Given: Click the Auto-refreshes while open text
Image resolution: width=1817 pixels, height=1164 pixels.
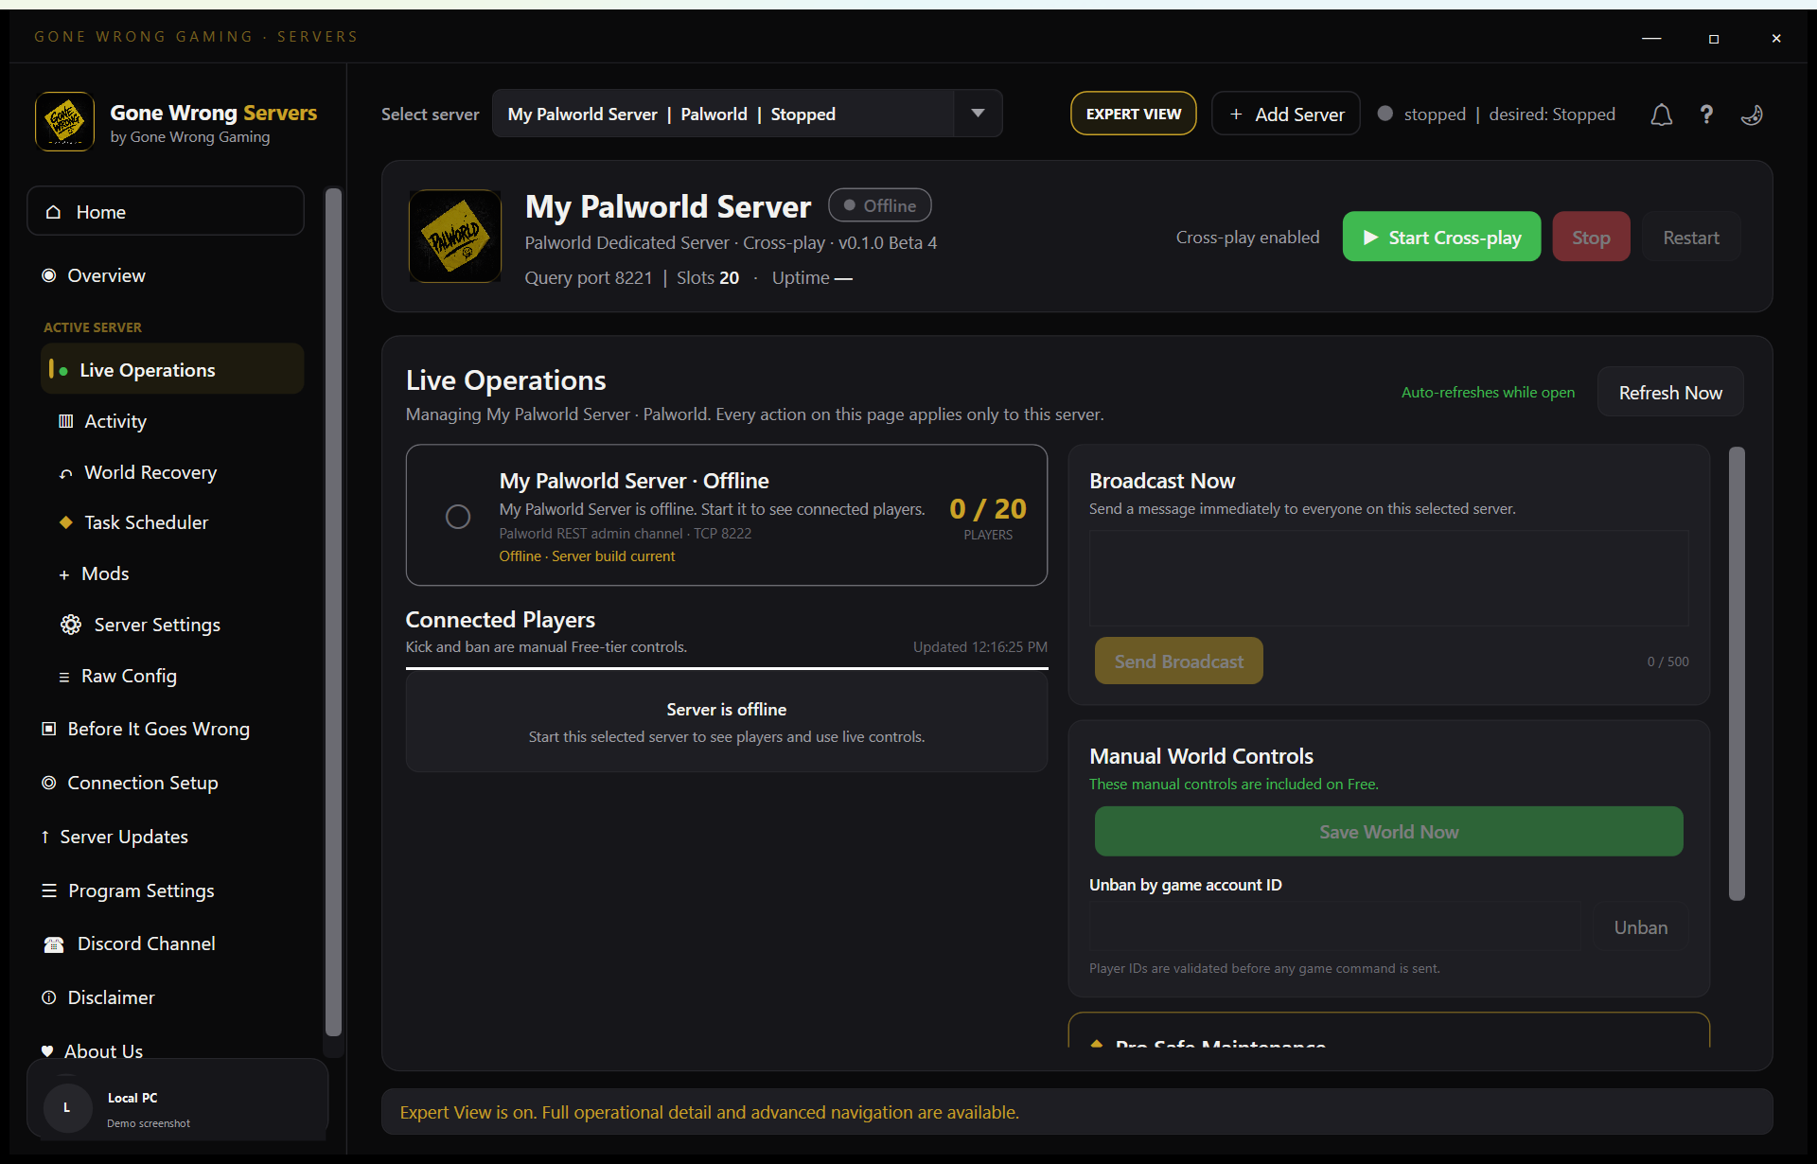Looking at the screenshot, I should tap(1488, 392).
